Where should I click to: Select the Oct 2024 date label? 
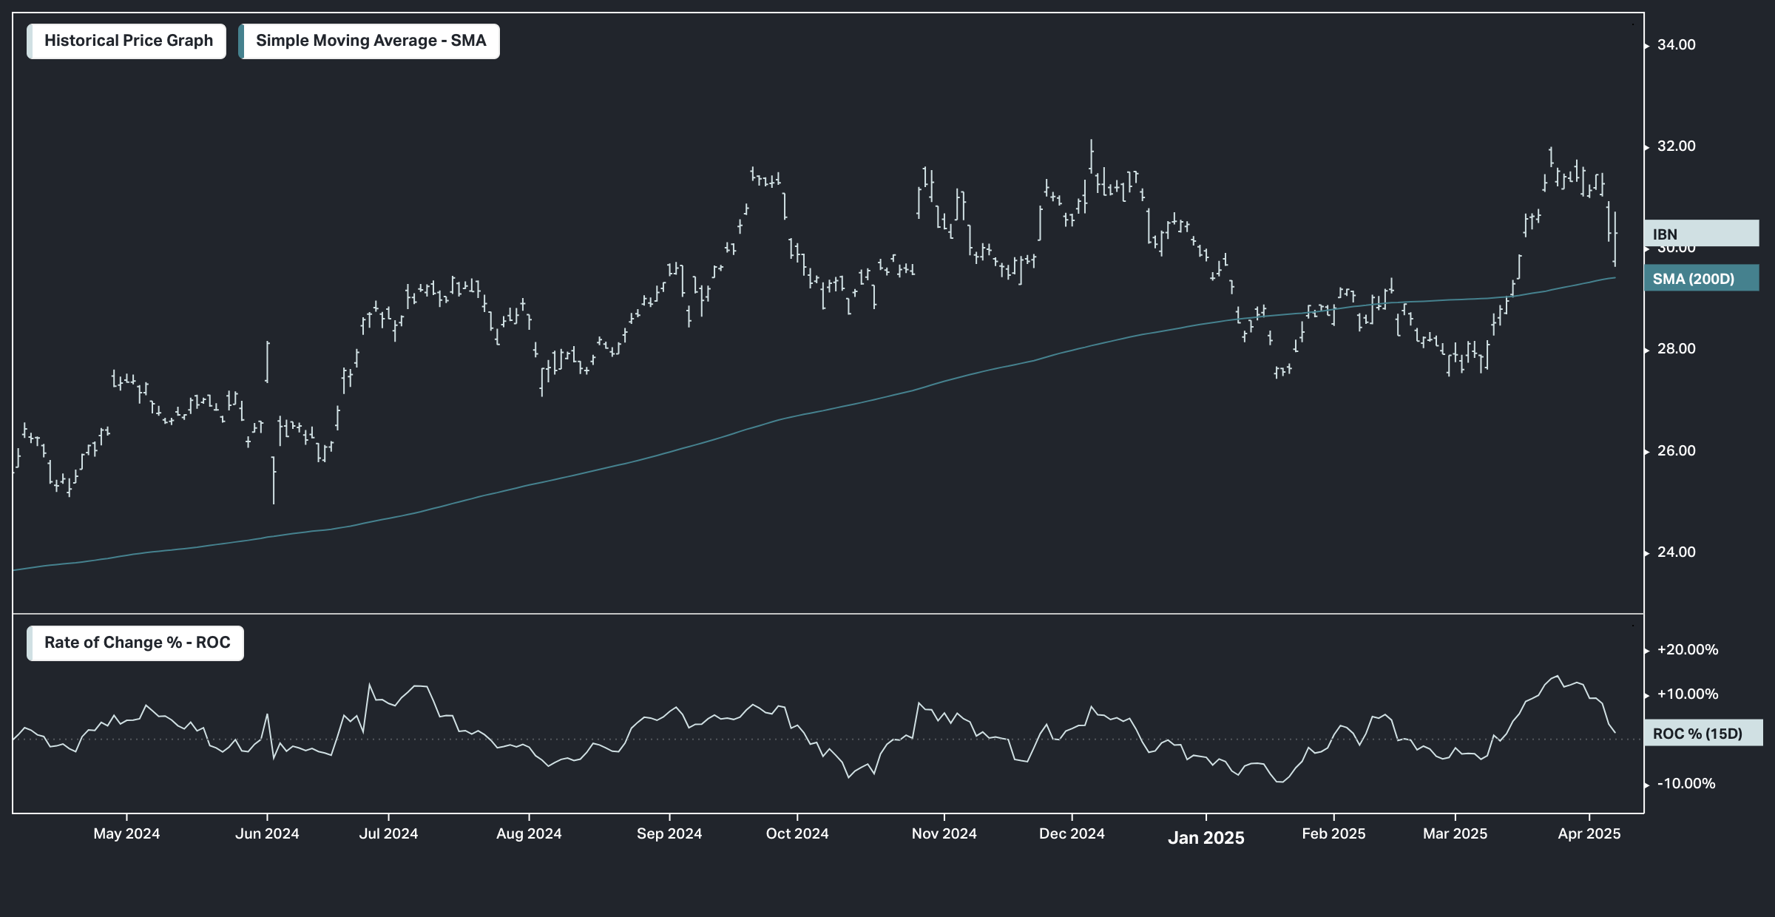[797, 834]
